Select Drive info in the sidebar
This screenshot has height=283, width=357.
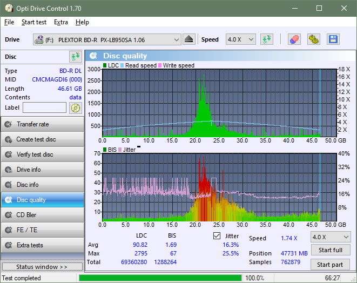point(43,170)
